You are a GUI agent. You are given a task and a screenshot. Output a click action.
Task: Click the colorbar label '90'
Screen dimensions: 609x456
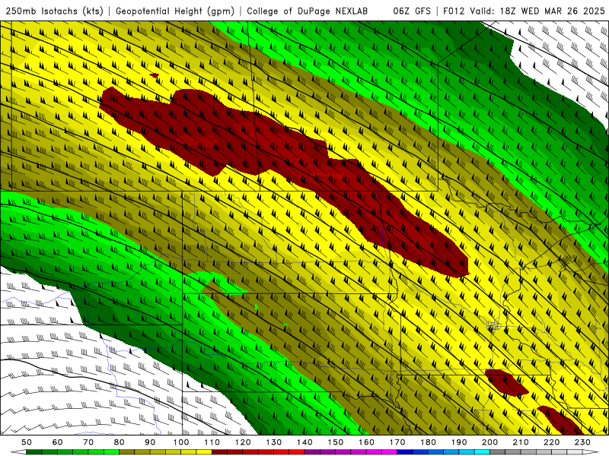click(150, 442)
